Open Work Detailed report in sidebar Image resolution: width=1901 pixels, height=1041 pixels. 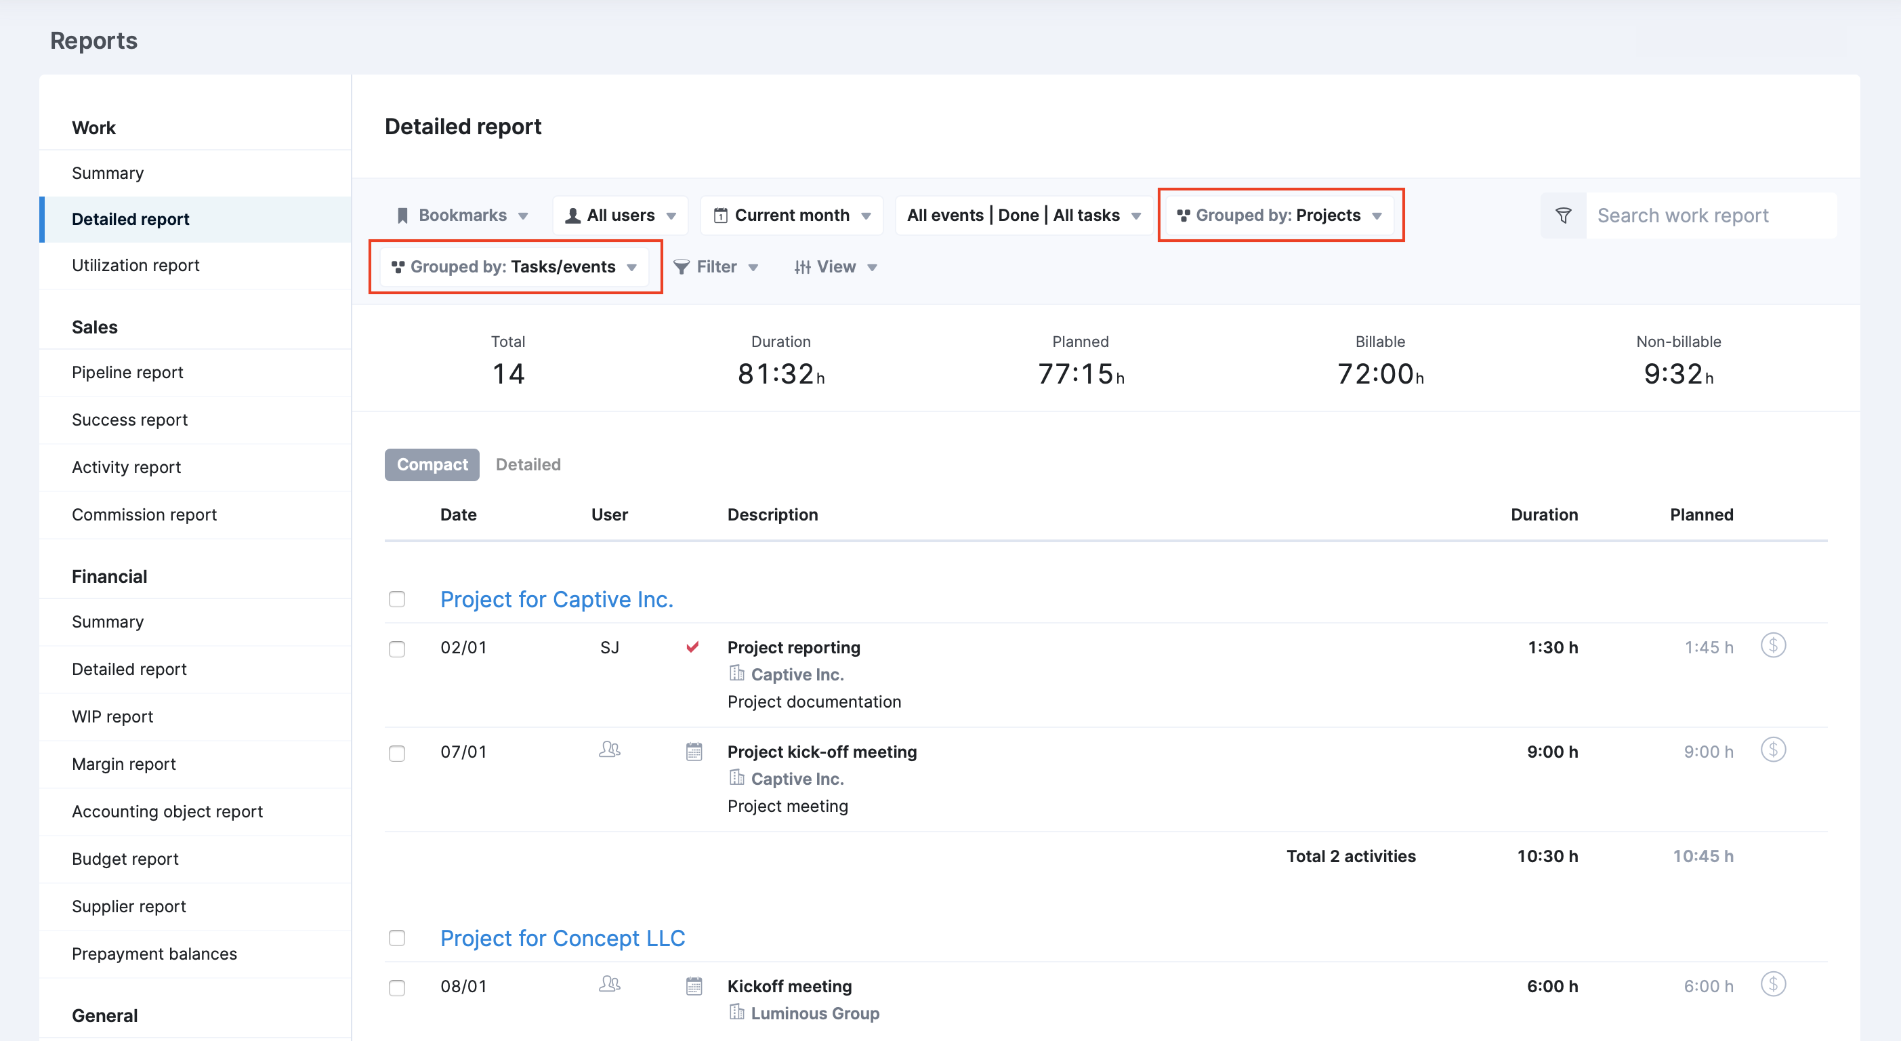196,220
